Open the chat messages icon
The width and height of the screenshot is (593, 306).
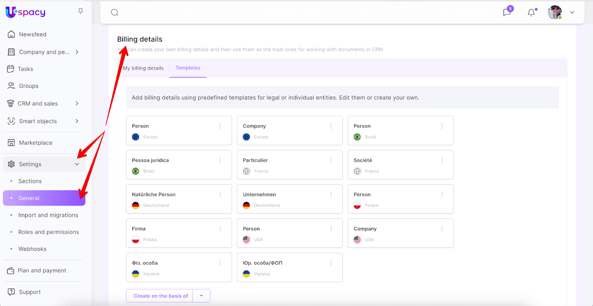pyautogui.click(x=507, y=13)
